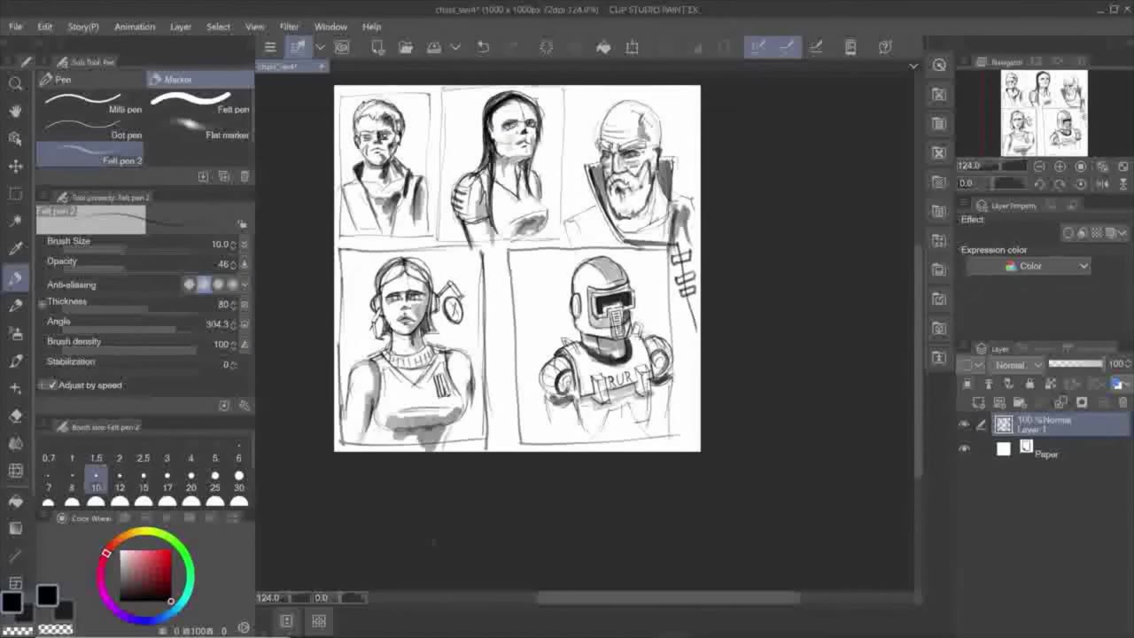Adjust the layer opacity slider
The width and height of the screenshot is (1134, 638).
pos(1076,364)
